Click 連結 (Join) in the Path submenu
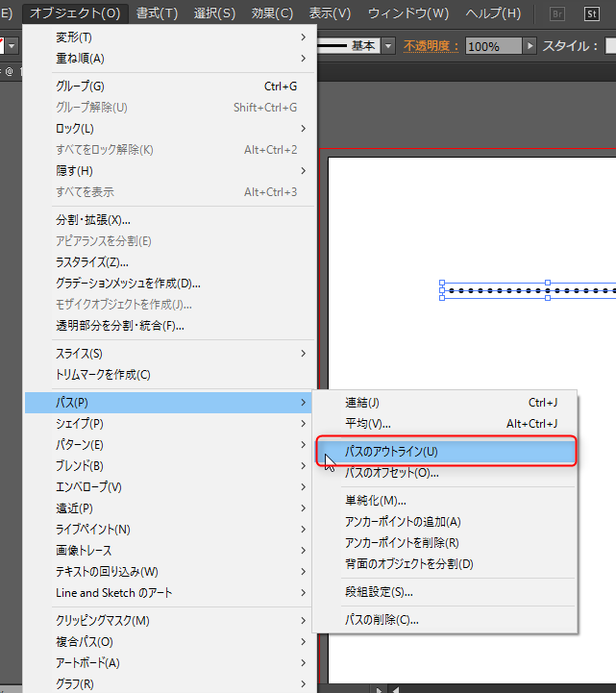Screen dimensions: 616x693 (362, 403)
